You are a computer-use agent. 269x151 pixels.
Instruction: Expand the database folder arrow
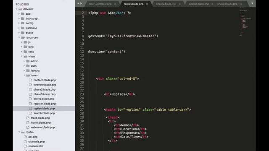click(19, 28)
